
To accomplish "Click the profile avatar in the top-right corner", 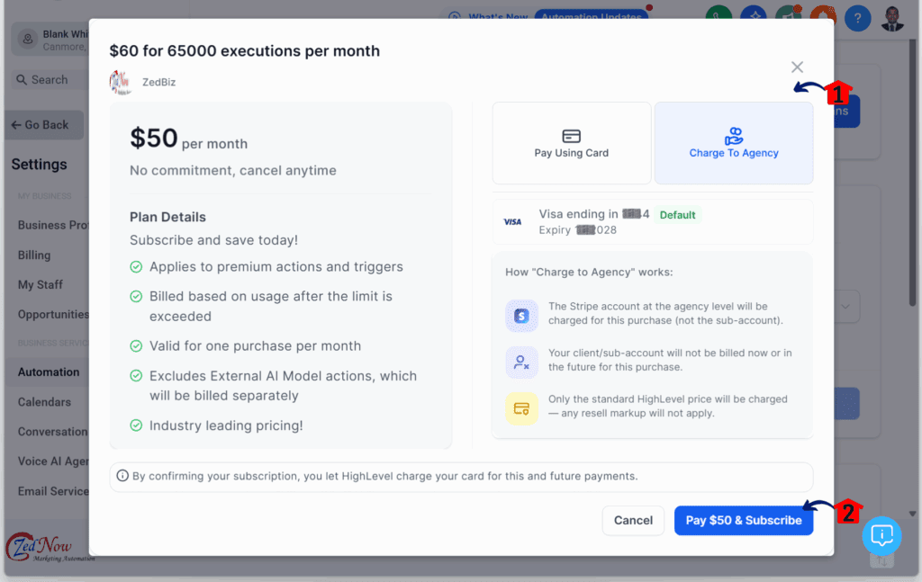I will click(891, 18).
